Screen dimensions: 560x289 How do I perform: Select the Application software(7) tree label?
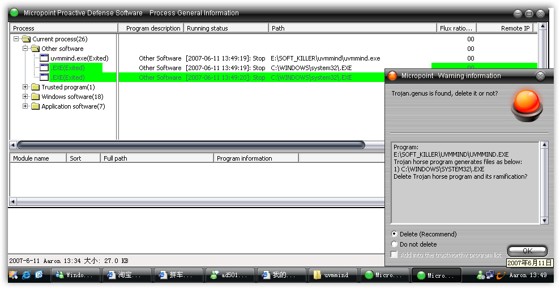coord(73,106)
